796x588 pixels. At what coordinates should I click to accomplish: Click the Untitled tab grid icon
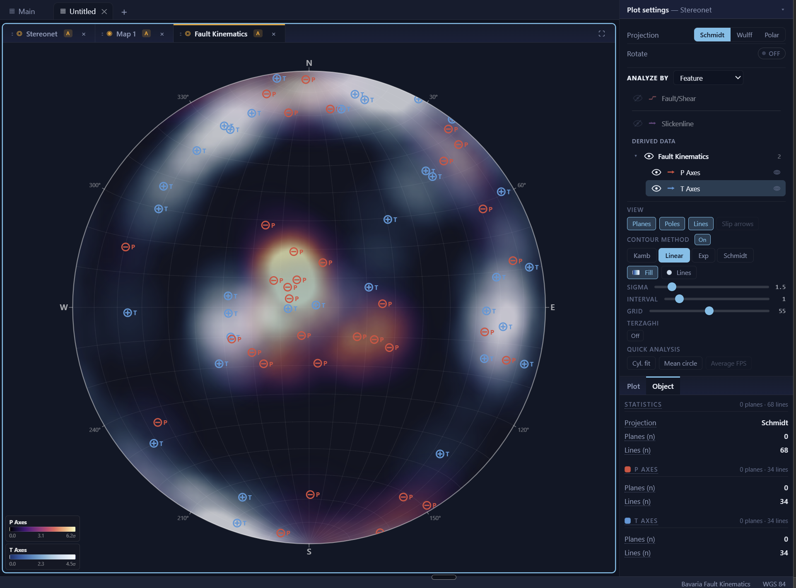click(63, 11)
